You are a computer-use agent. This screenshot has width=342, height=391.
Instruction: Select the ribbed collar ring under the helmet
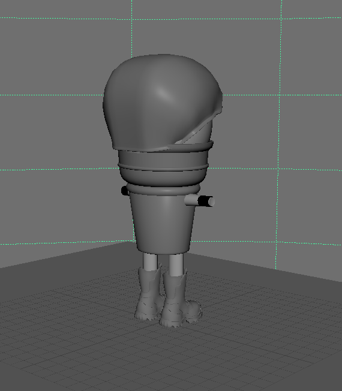pos(163,166)
